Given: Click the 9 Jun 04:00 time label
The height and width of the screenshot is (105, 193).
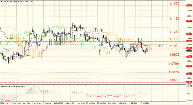Looking at the screenshot, I should [x=47, y=103].
